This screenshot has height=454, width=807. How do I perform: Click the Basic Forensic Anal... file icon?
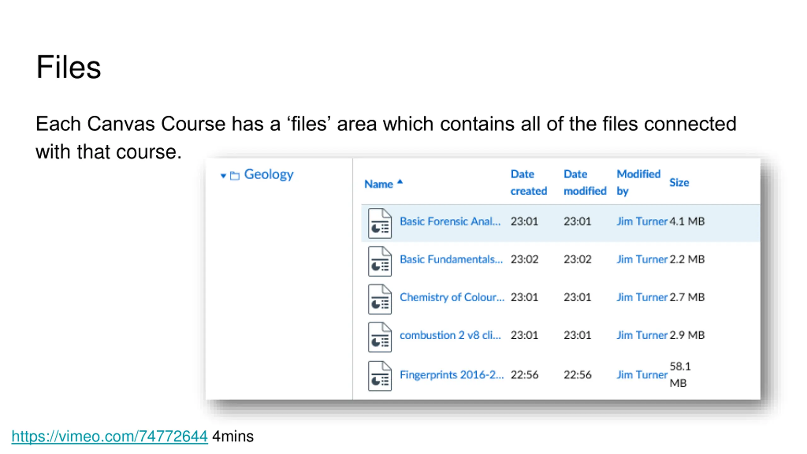tap(380, 223)
